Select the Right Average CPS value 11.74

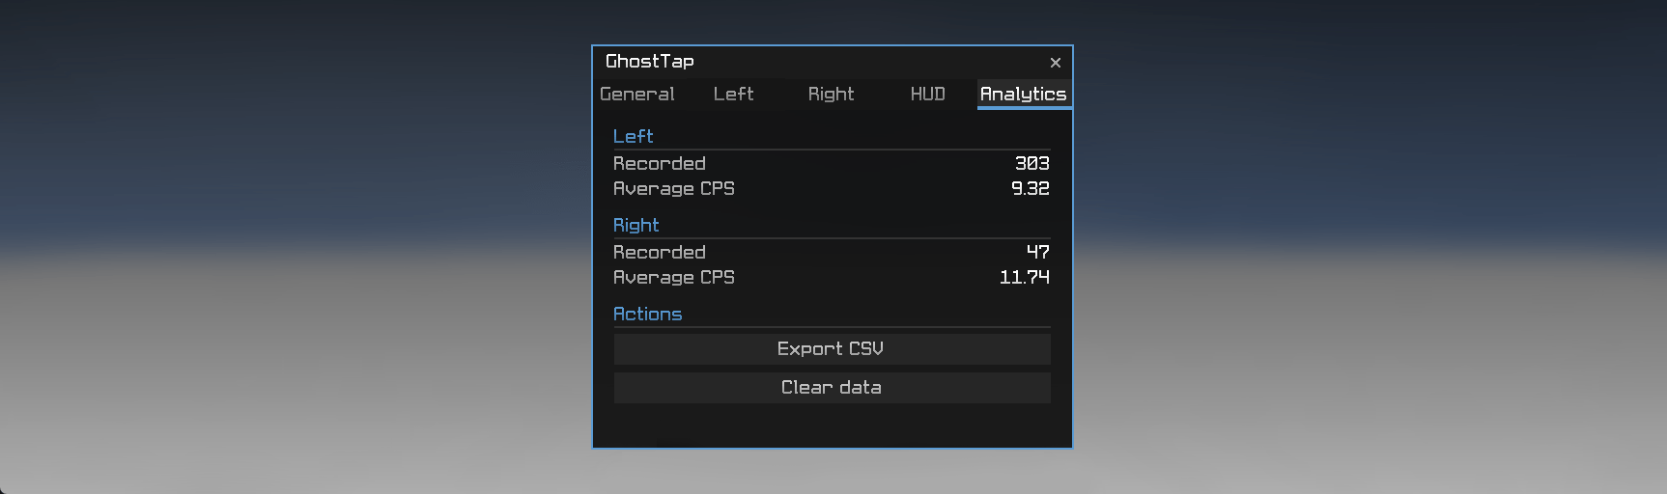[1025, 277]
